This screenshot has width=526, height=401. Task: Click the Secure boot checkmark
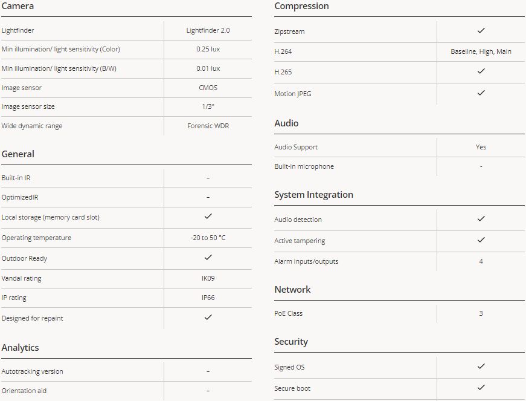click(x=481, y=387)
